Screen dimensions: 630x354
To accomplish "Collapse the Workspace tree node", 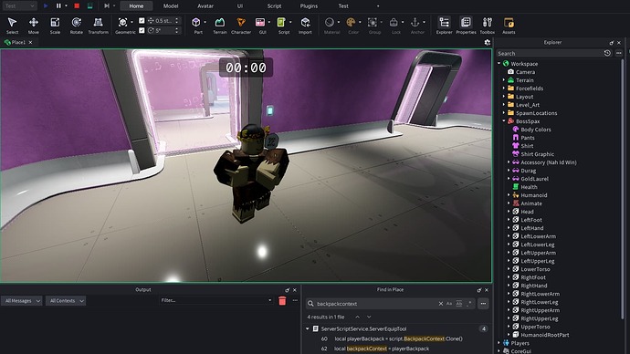I will (499, 64).
